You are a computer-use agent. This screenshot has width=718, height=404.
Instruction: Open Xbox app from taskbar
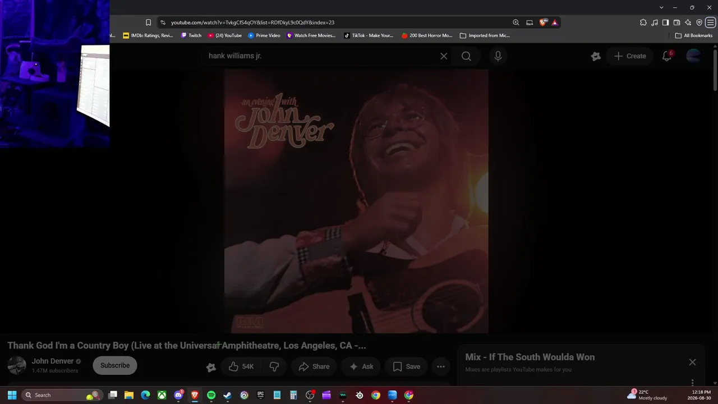[162, 395]
